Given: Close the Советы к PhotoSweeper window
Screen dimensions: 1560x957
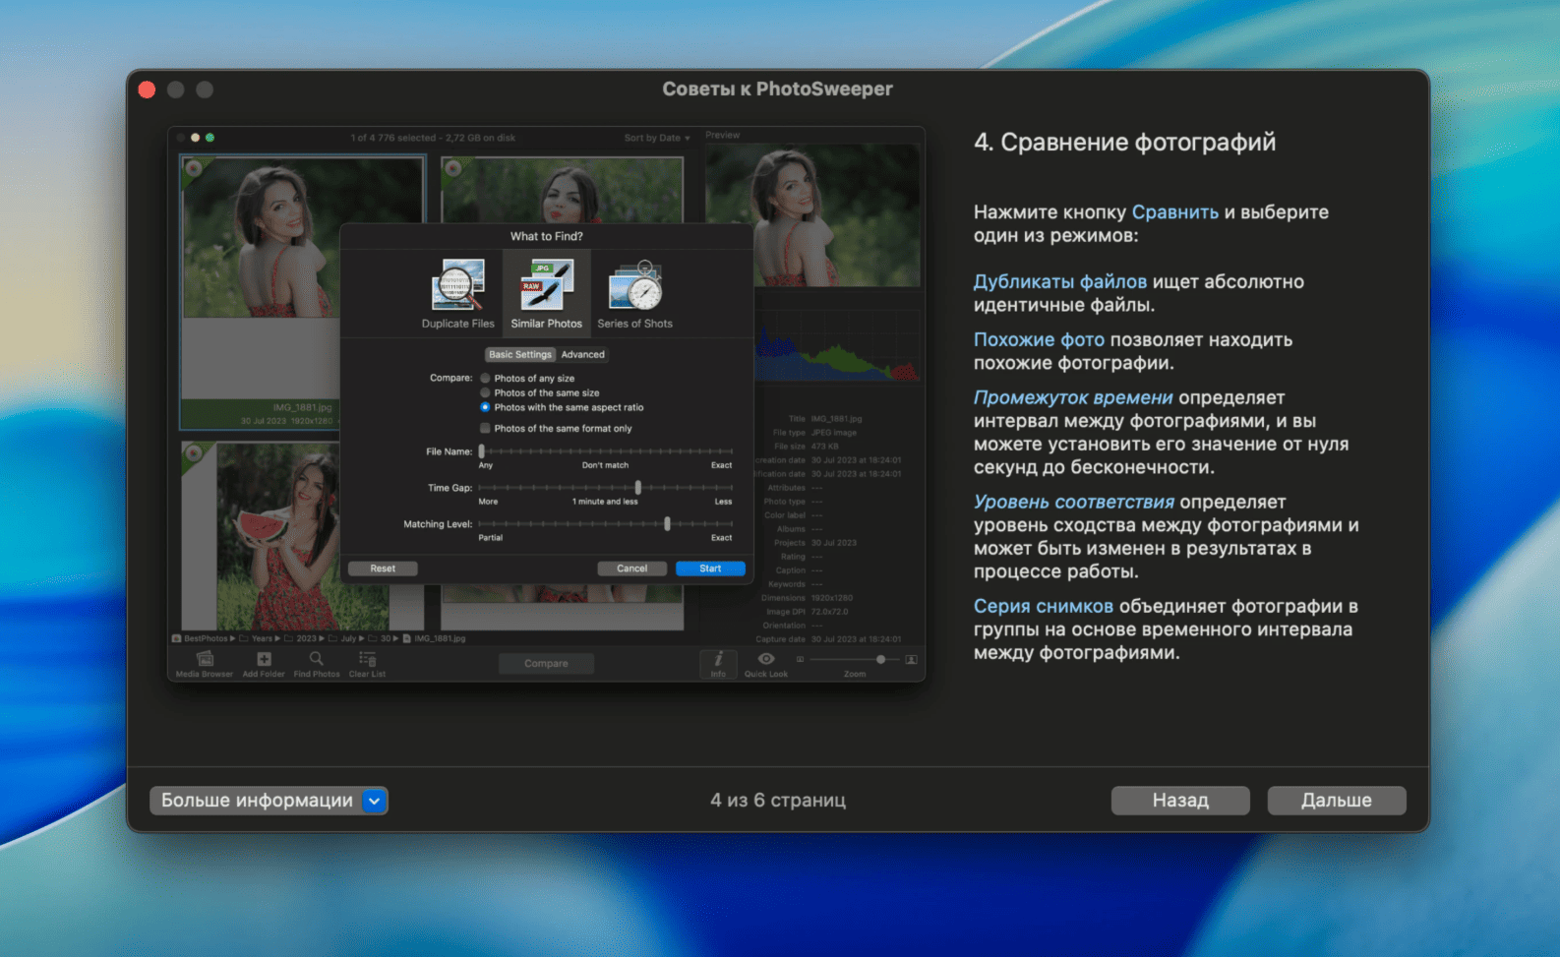Looking at the screenshot, I should 148,90.
